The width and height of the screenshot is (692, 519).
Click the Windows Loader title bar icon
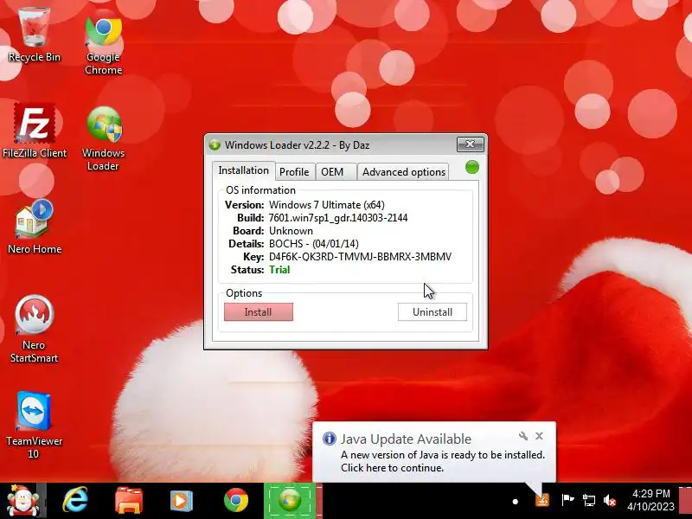tap(215, 144)
